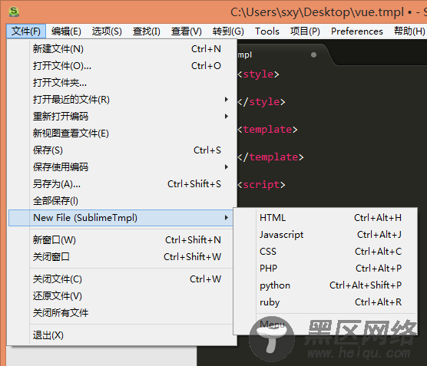This screenshot has width=427, height=366.
Task: Click the unsaved dot on the vue.tmpl tab
Action: [313, 55]
